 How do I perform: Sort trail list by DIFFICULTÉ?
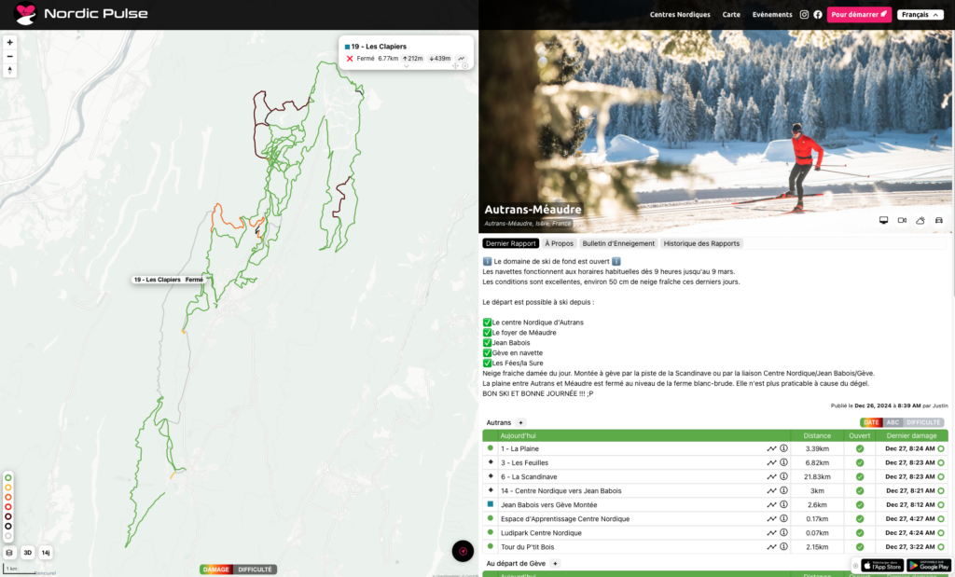923,422
